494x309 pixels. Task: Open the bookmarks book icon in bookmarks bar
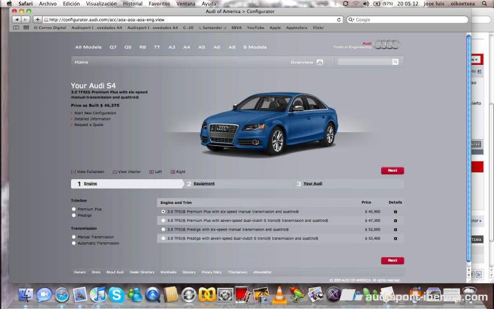click(16, 28)
